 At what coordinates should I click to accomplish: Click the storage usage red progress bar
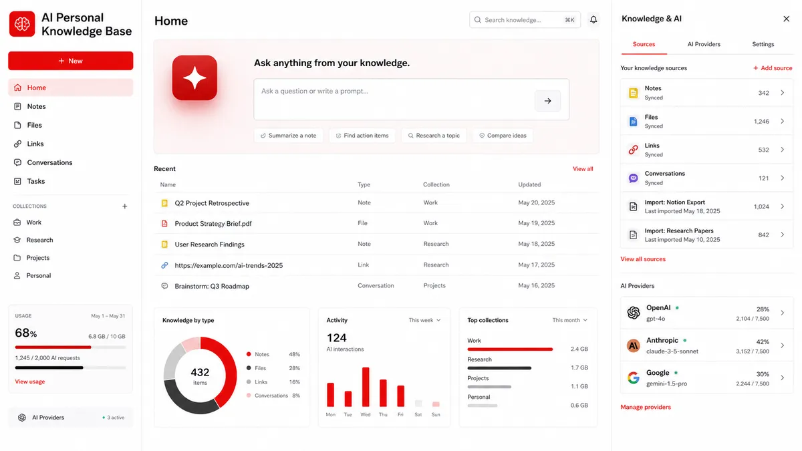point(70,347)
